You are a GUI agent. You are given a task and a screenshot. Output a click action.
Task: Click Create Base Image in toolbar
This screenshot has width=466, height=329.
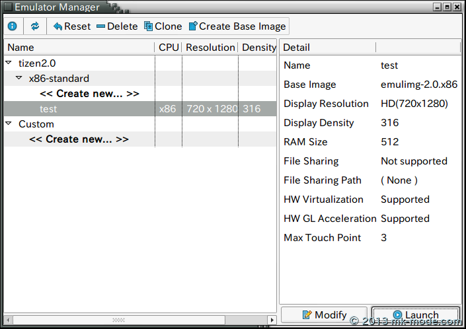pos(237,26)
